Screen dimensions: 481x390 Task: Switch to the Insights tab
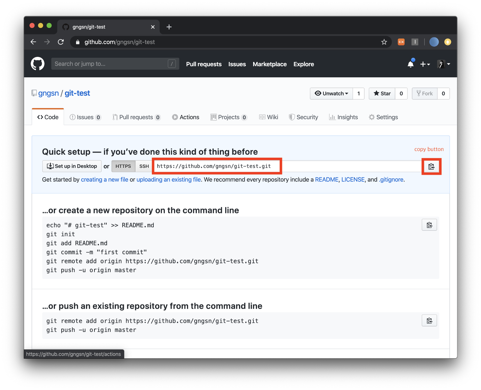tap(343, 117)
